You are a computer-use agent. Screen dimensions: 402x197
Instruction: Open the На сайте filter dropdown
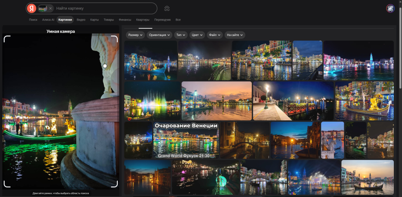coord(235,35)
